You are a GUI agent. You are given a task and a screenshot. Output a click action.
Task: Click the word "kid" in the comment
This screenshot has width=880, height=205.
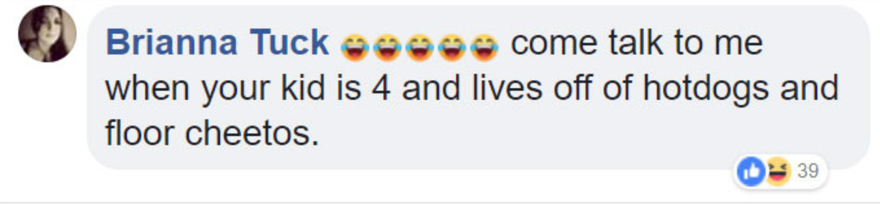pos(302,88)
